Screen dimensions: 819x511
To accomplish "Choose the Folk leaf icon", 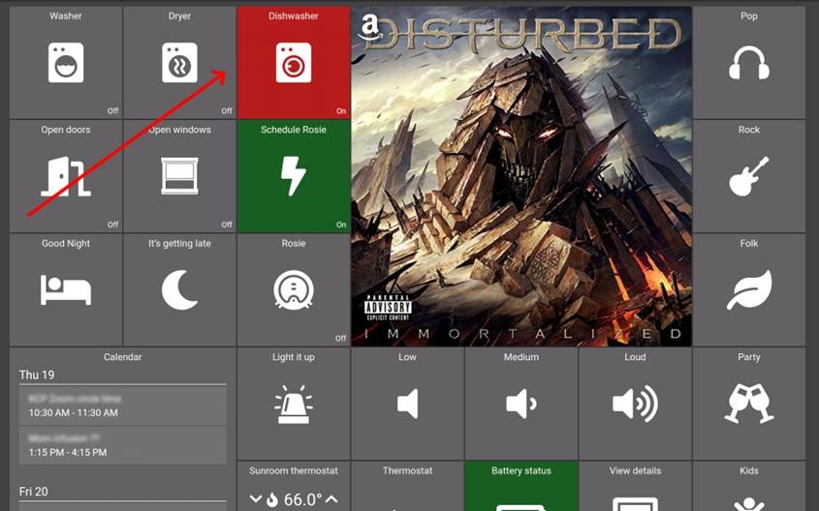I will pos(748,289).
